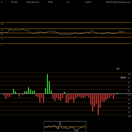Click the mini overview chart thumbnail
This screenshot has width=132, height=132.
[65, 126]
